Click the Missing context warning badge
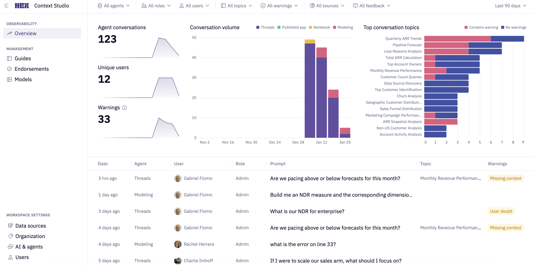534x265 pixels. click(x=505, y=179)
